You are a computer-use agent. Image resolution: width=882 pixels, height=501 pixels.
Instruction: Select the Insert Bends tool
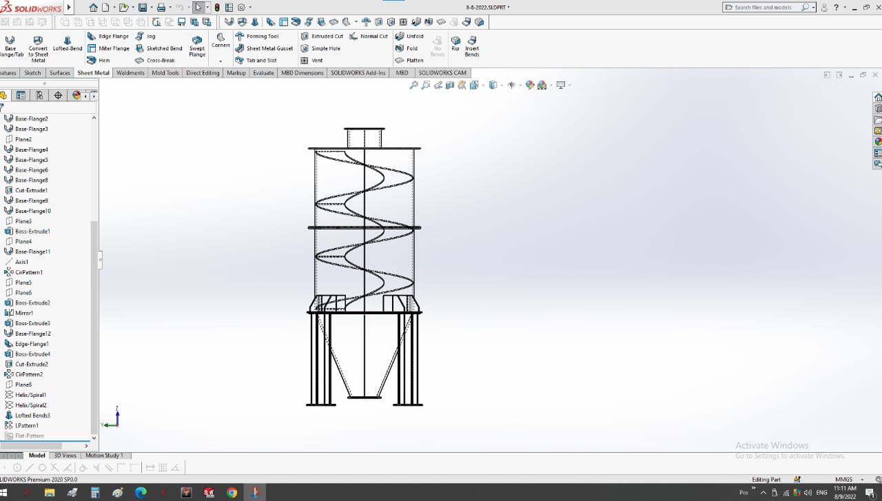point(472,46)
